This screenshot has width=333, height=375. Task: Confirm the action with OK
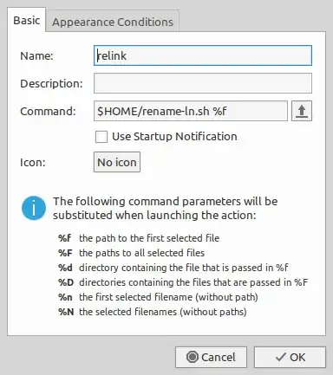[290, 357]
